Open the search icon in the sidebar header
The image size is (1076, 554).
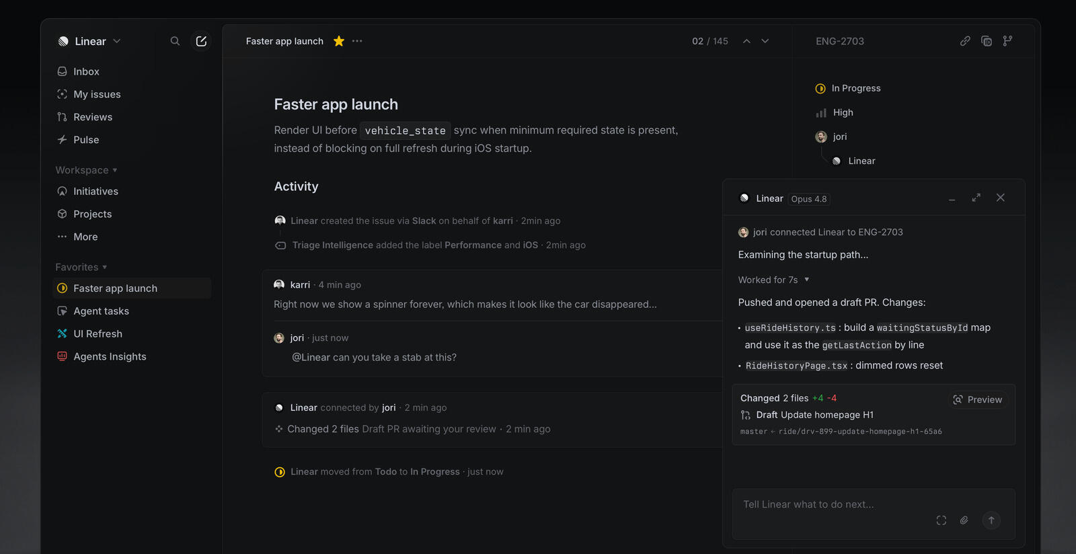(175, 41)
